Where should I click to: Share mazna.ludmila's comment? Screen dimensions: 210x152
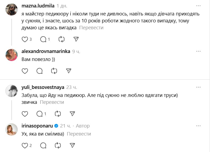76,39
